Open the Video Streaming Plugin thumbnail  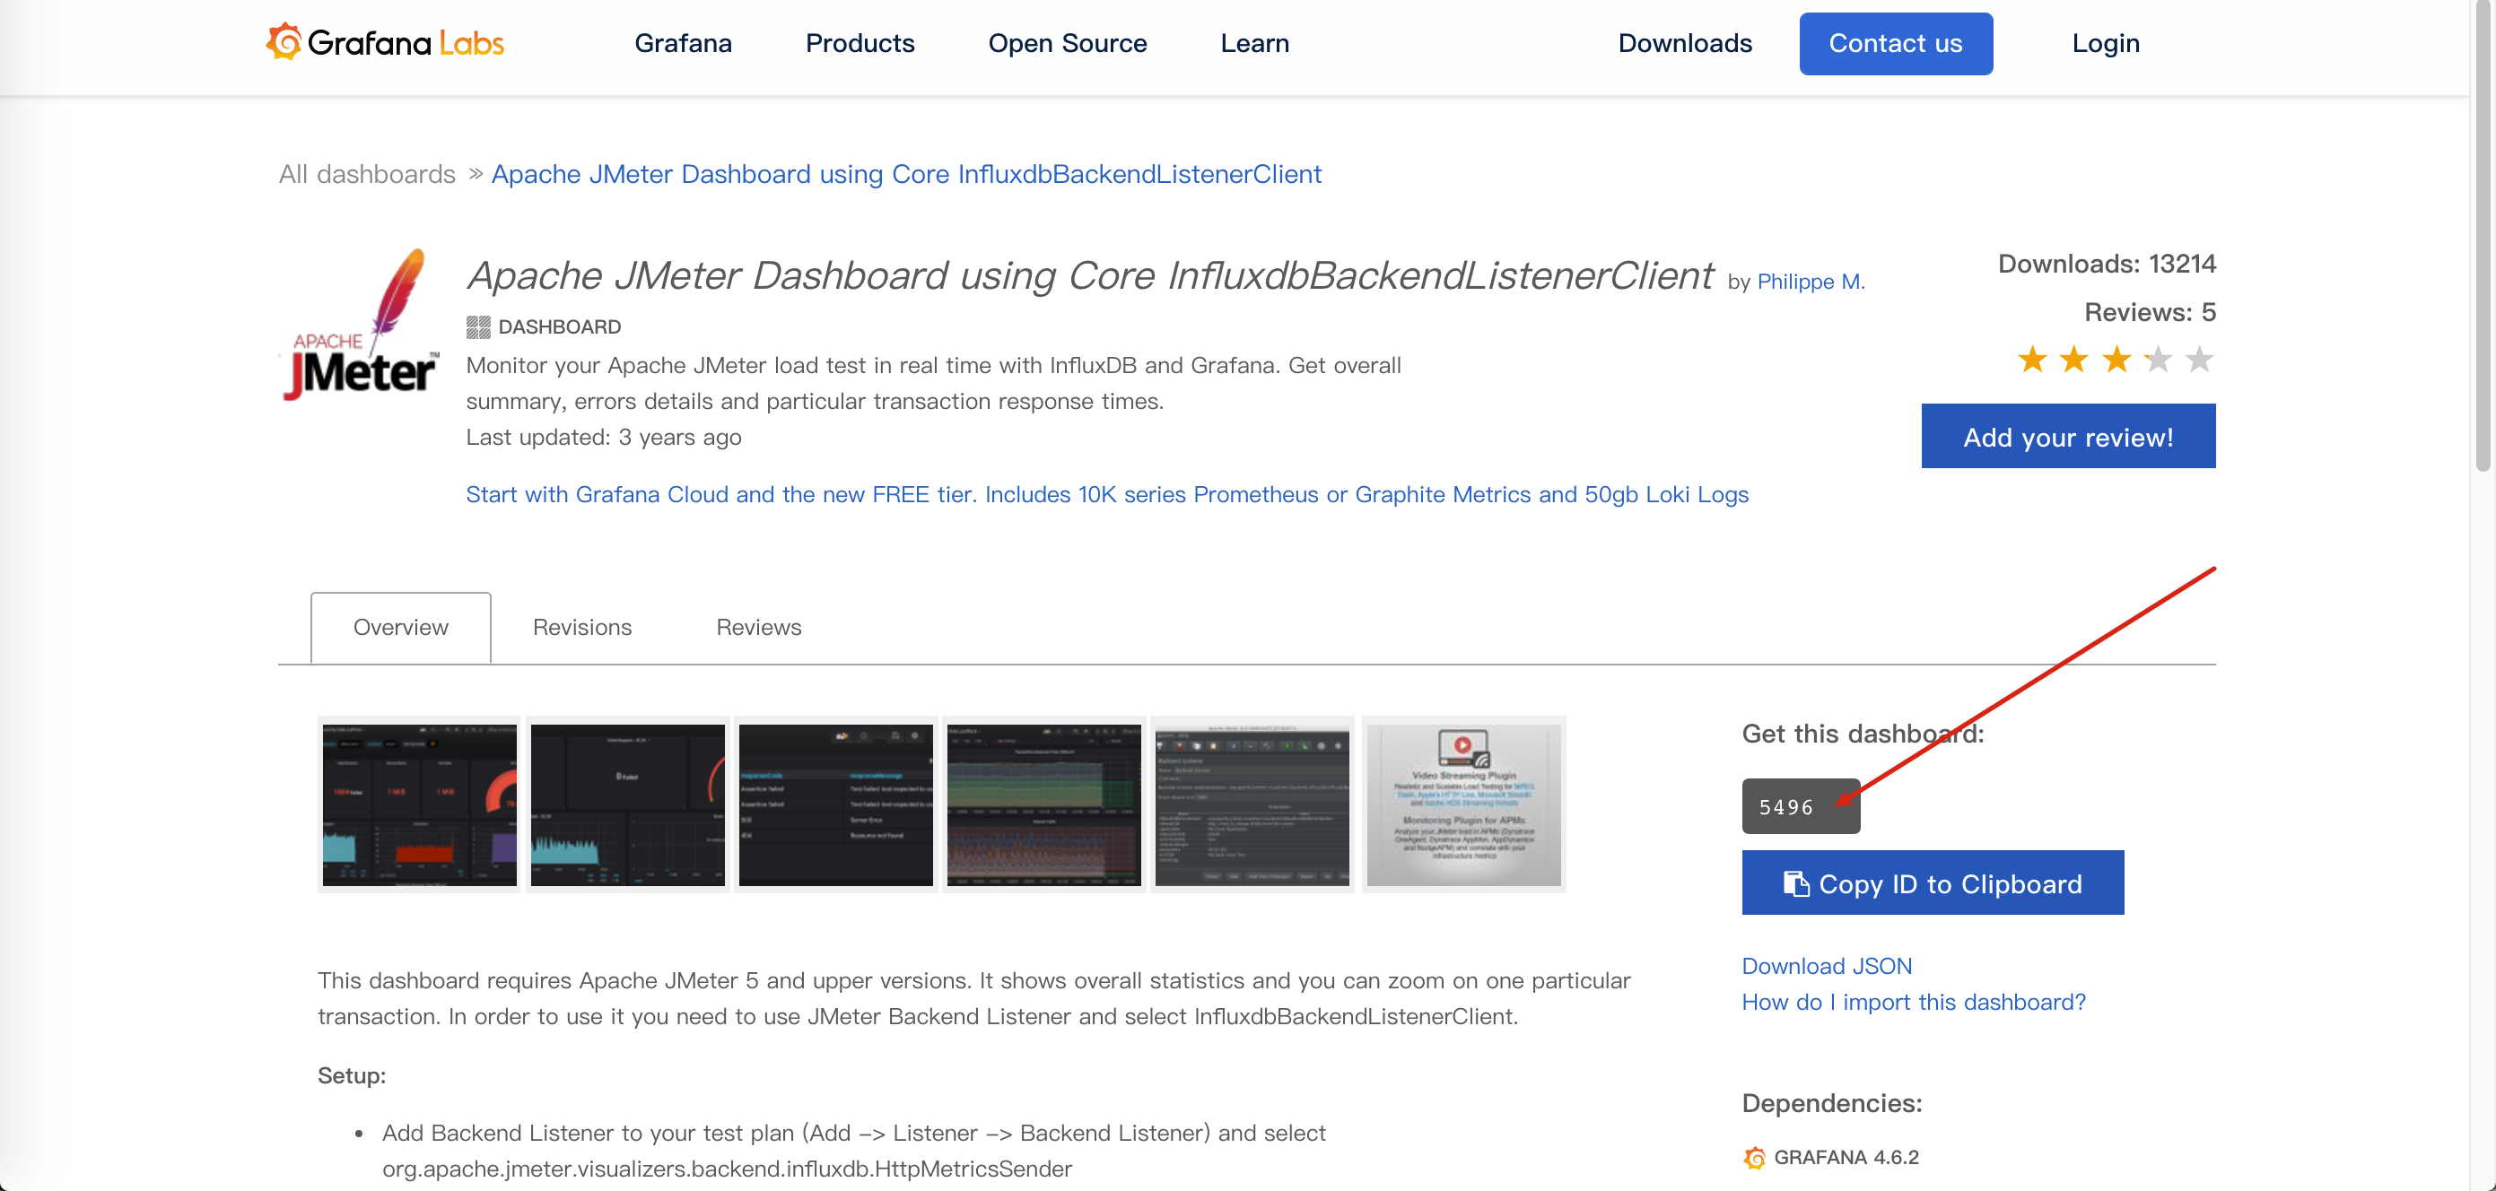[1462, 804]
